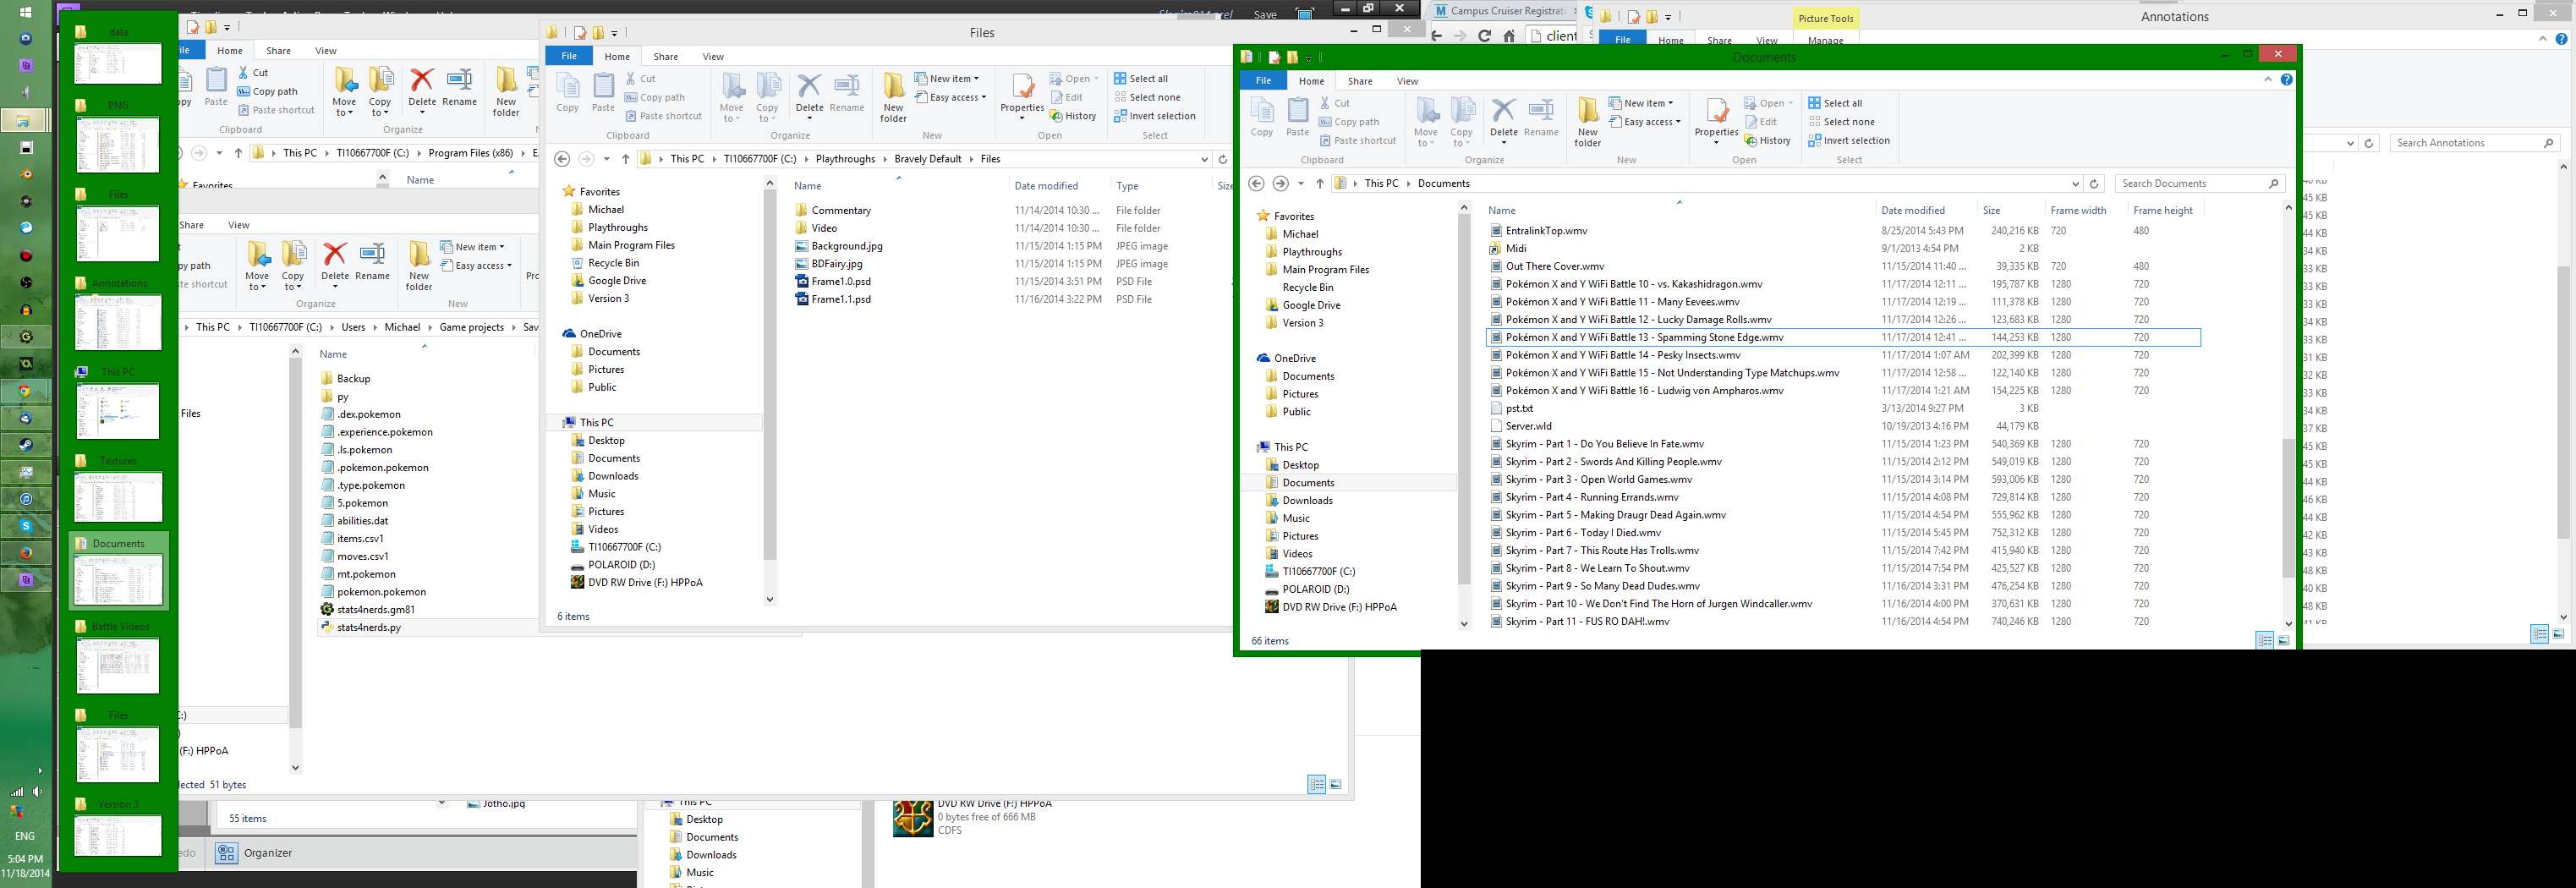This screenshot has height=888, width=2576.
Task: Open History in Documents window ribbon
Action: tap(1767, 141)
